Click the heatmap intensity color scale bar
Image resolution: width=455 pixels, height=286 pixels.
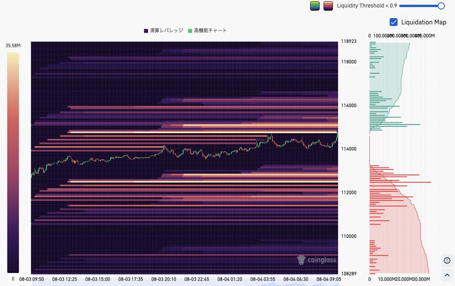pyautogui.click(x=13, y=163)
